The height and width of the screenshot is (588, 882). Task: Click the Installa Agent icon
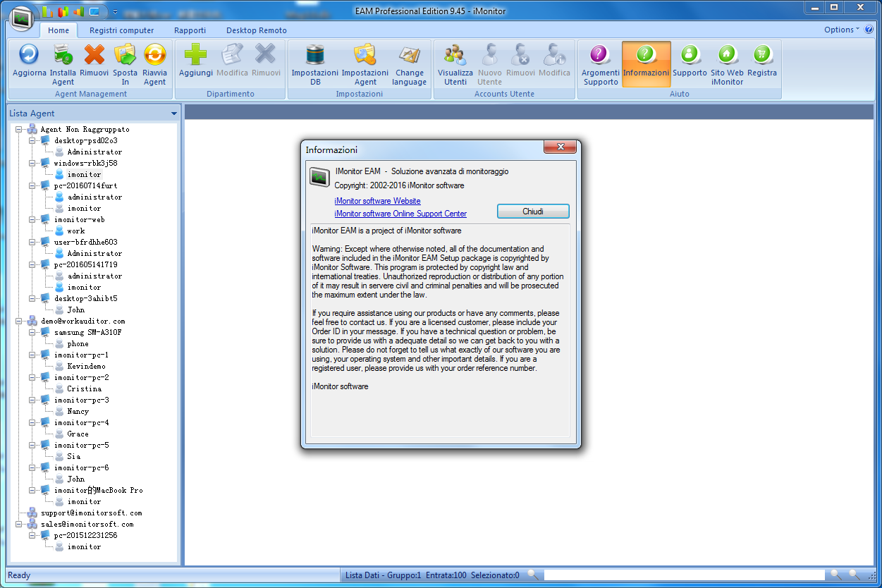63,55
